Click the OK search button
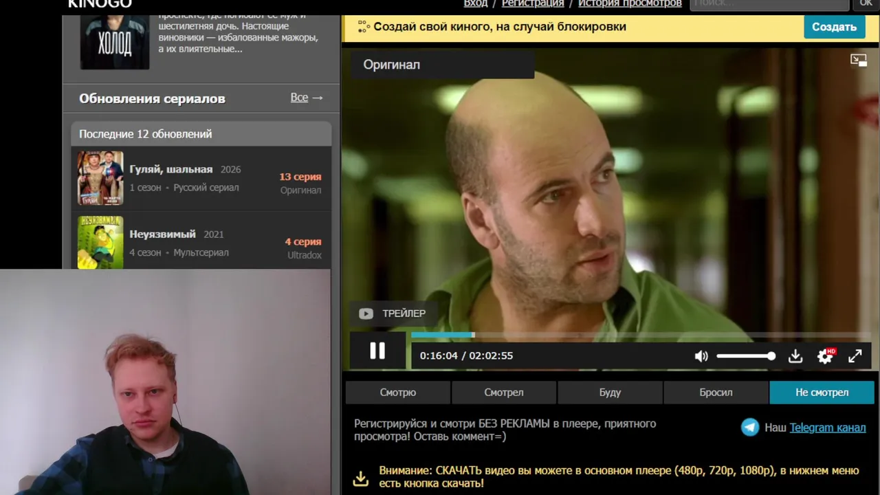This screenshot has height=495, width=880. click(866, 4)
